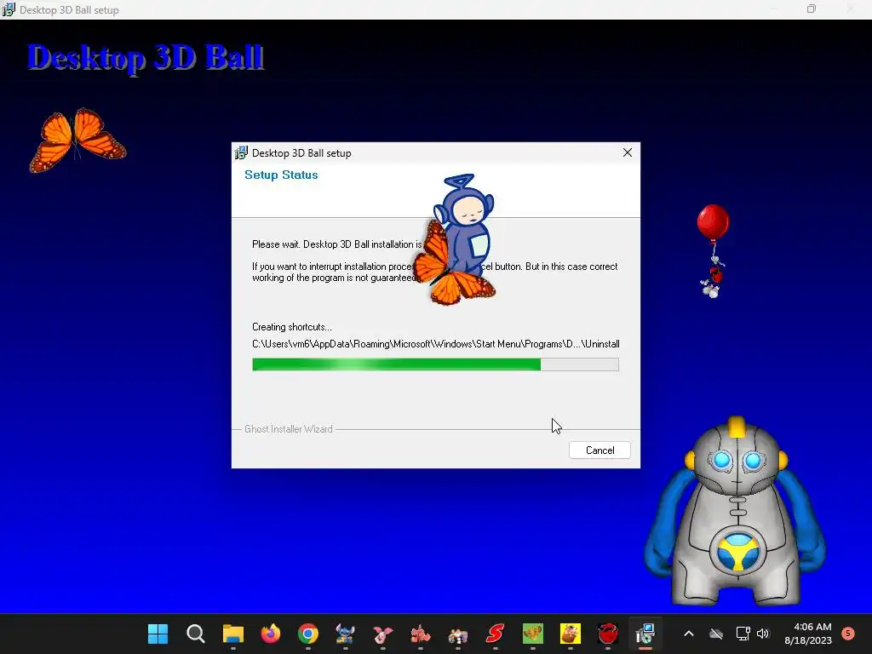This screenshot has height=654, width=872.
Task: Open File Explorer from taskbar
Action: click(233, 634)
